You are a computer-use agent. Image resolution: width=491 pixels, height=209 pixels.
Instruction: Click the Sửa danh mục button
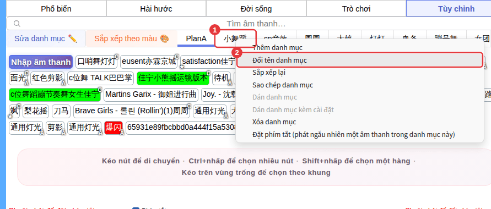(x=46, y=38)
